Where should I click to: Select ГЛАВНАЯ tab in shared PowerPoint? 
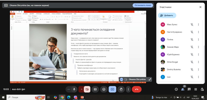coord(19,14)
